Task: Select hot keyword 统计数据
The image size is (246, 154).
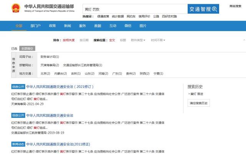Action: pyautogui.click(x=118, y=17)
